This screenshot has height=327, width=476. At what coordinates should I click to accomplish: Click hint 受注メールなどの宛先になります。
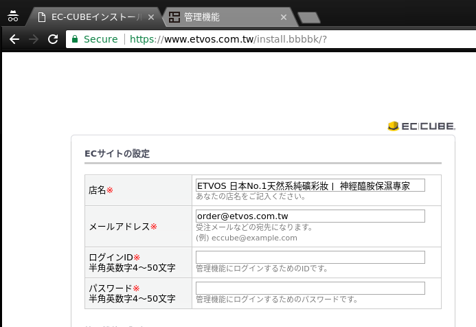[x=254, y=227]
